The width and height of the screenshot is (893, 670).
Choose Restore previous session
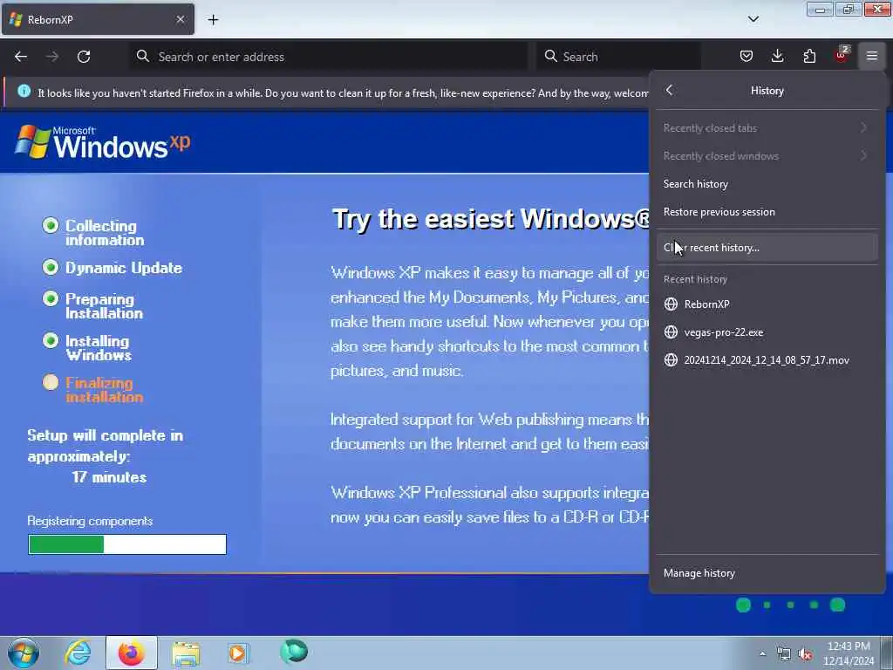coord(767,212)
